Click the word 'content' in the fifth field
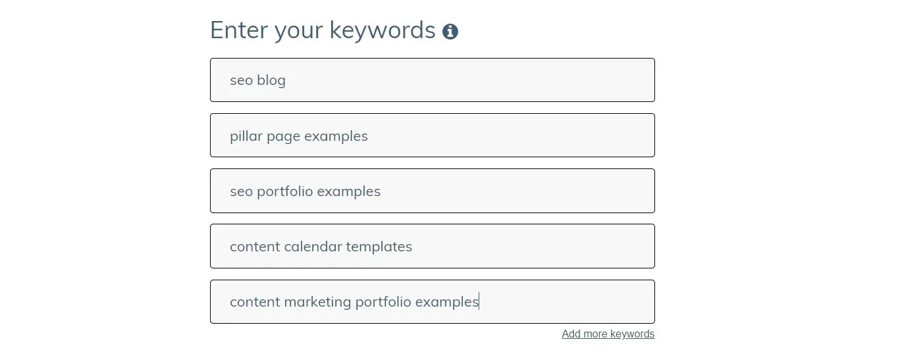 click(255, 302)
